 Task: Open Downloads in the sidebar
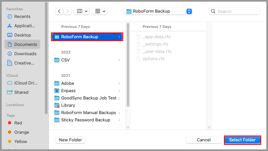point(22,54)
